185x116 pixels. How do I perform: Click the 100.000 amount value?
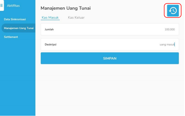[169, 29]
